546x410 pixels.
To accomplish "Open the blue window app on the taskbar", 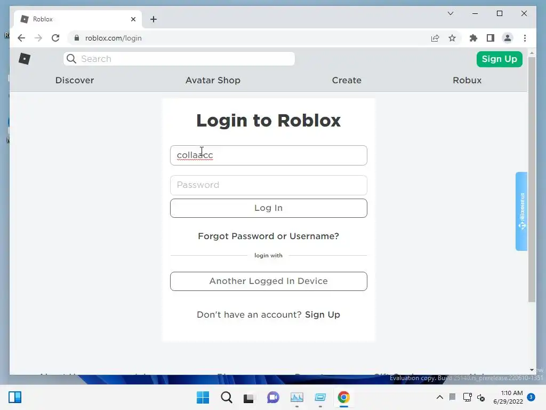I will [320, 397].
